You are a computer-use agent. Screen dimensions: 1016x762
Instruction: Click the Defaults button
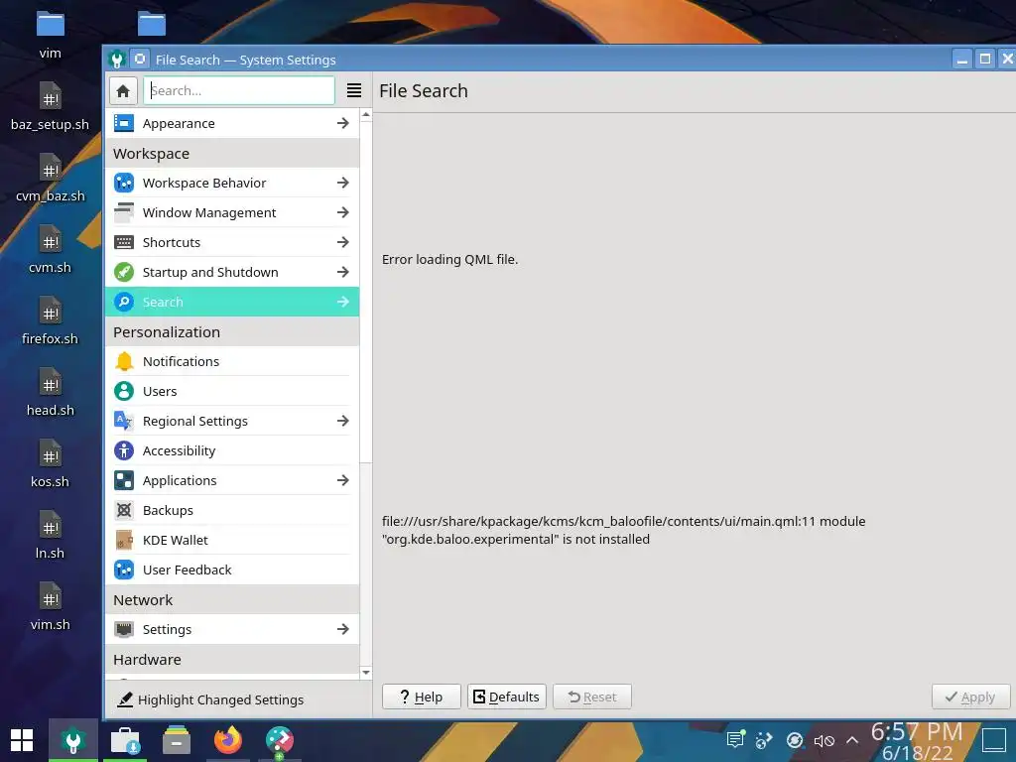click(507, 698)
